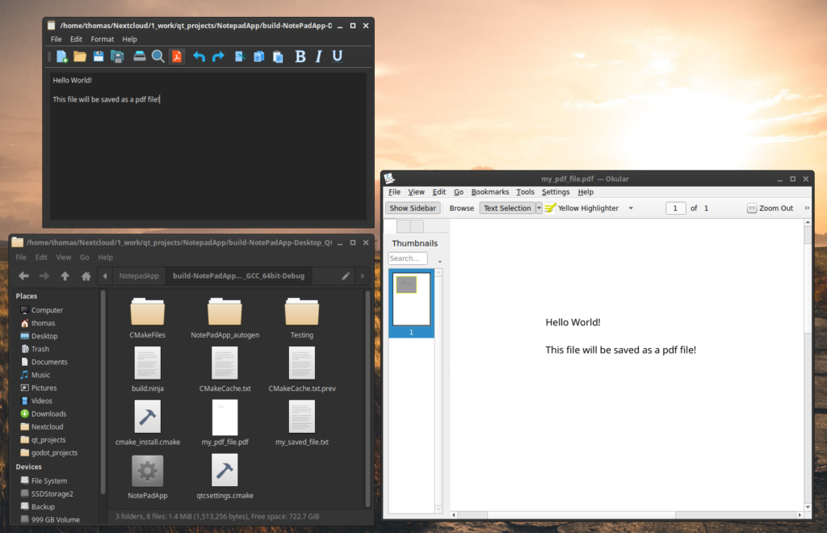Click the file manager vertical scrollbar

click(x=367, y=388)
